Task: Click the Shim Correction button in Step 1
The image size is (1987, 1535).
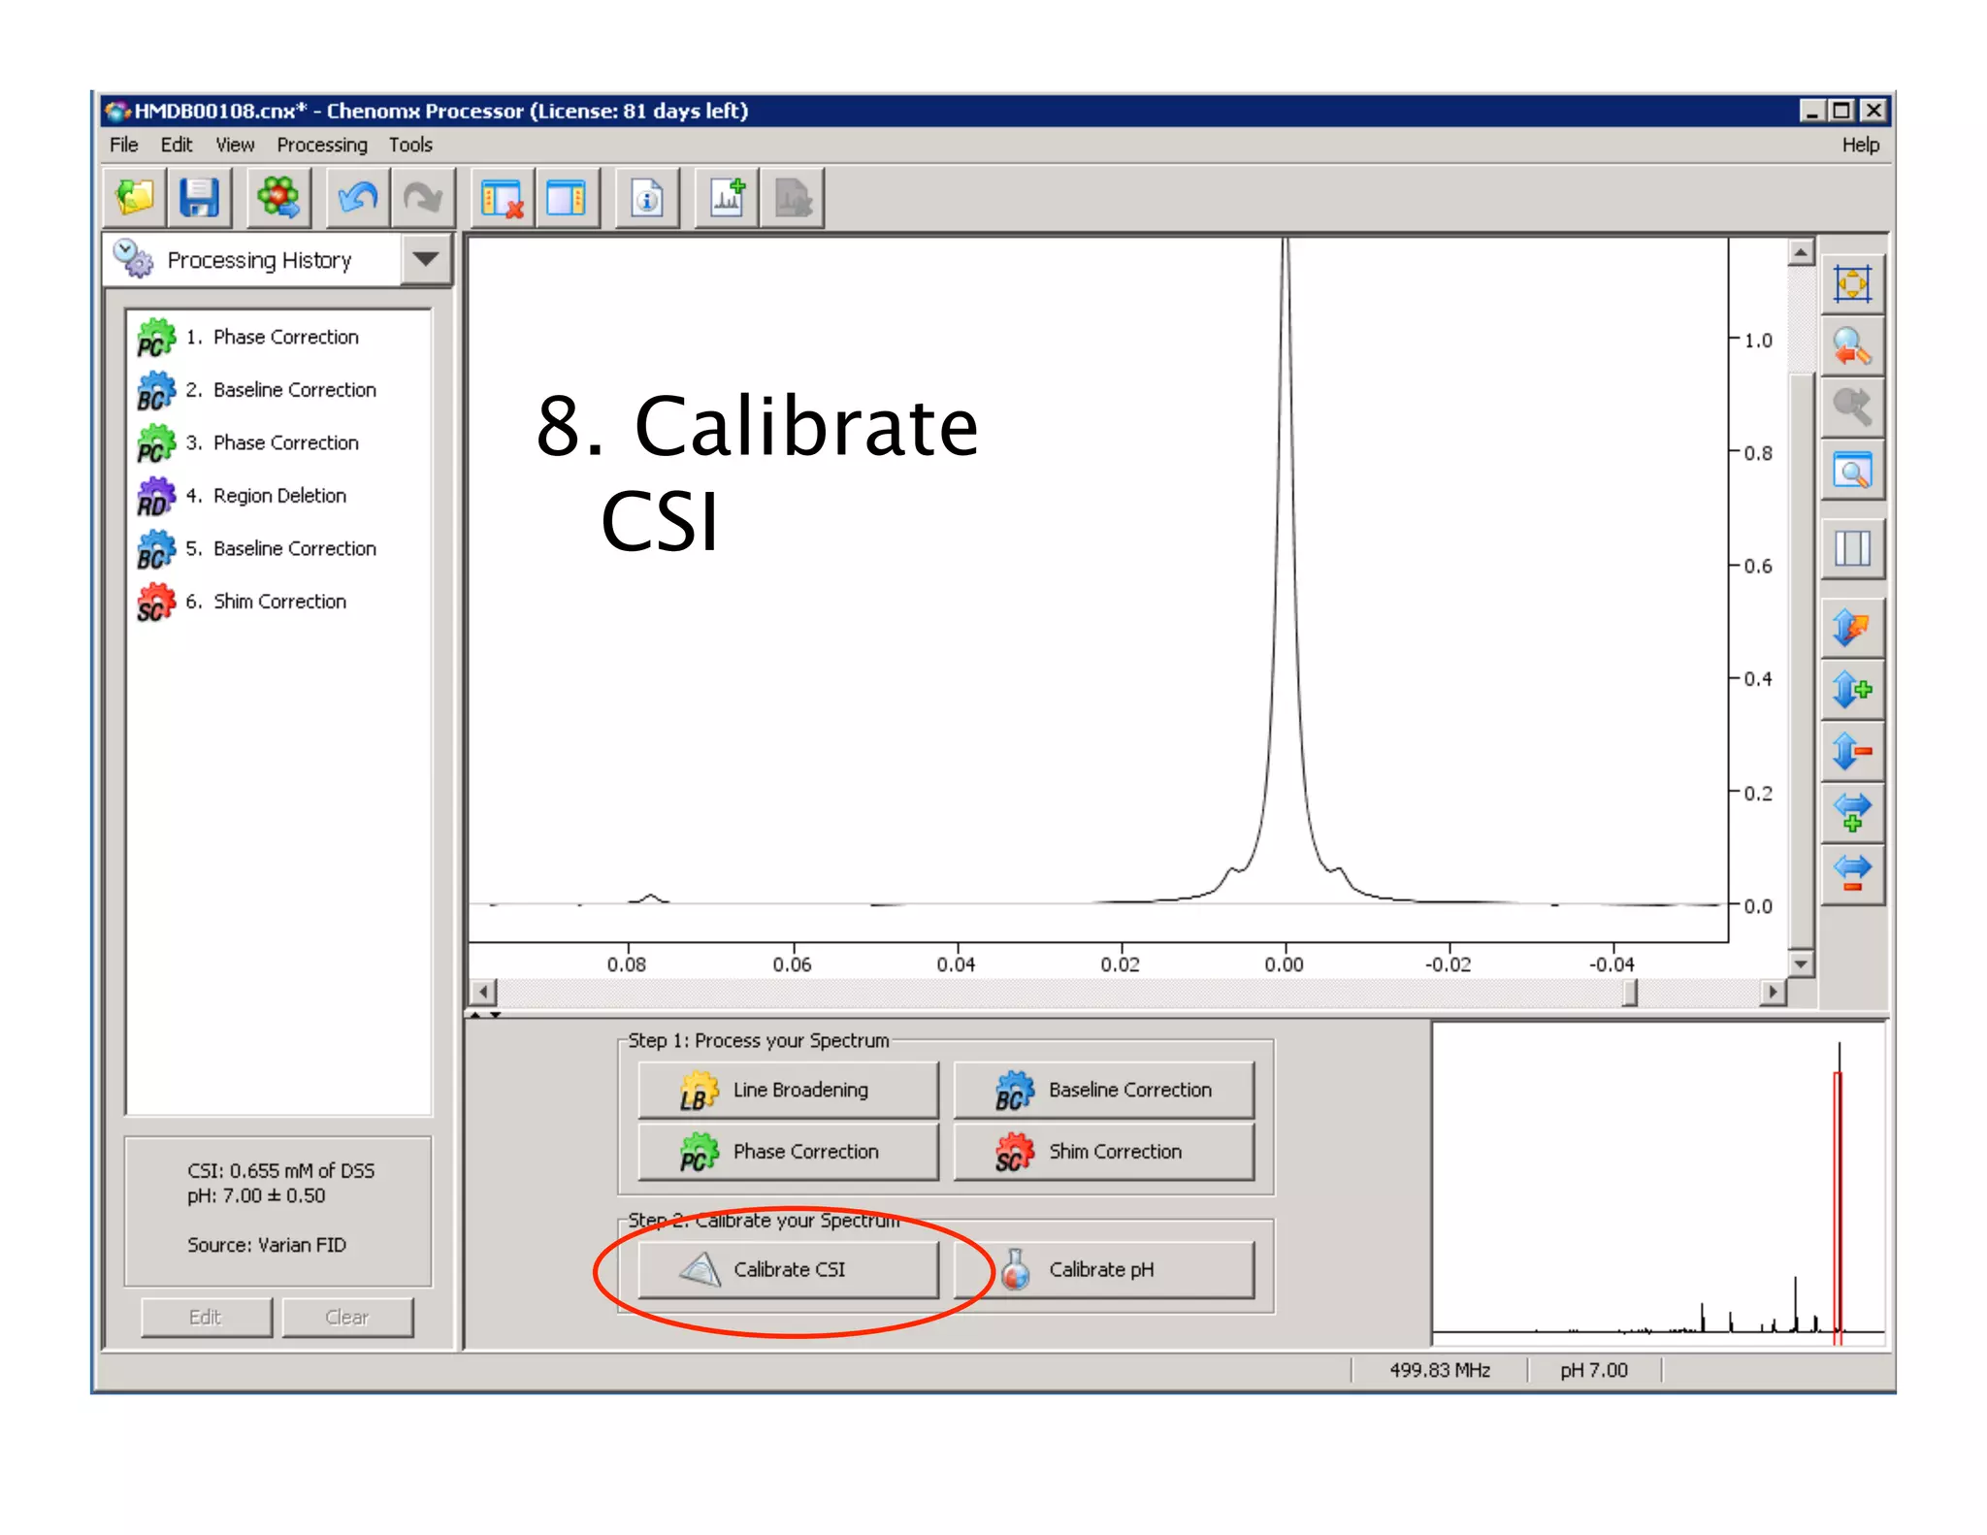Action: [1103, 1152]
